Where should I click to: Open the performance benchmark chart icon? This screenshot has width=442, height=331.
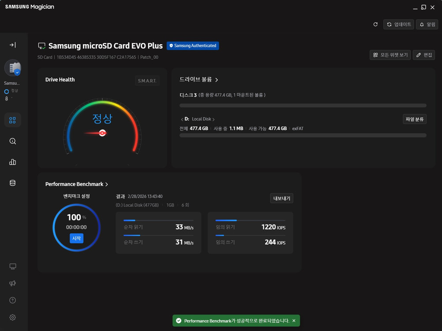point(12,162)
